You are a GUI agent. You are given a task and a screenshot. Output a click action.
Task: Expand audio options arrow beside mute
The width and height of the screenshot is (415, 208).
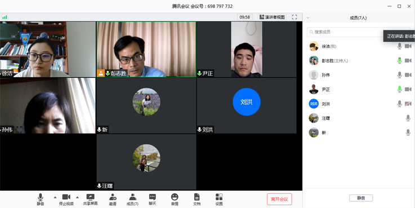tap(55, 197)
